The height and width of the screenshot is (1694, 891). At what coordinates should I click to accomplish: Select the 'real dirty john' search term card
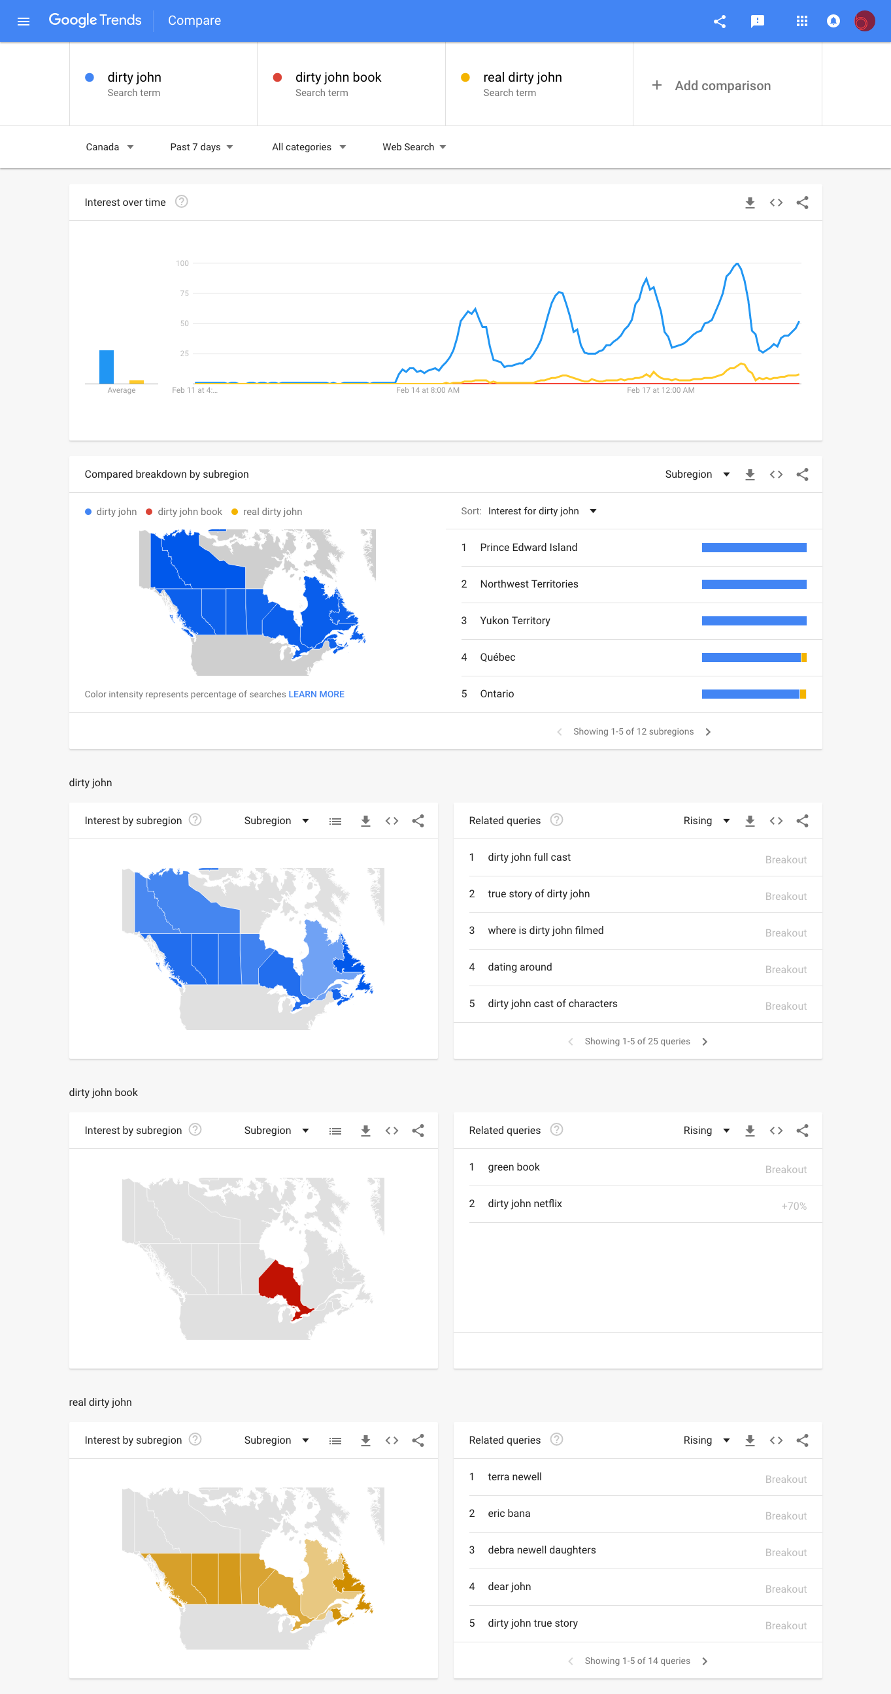539,84
